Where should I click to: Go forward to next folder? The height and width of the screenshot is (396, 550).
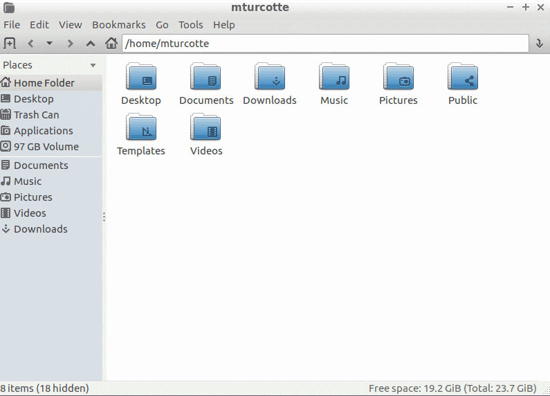coord(70,44)
